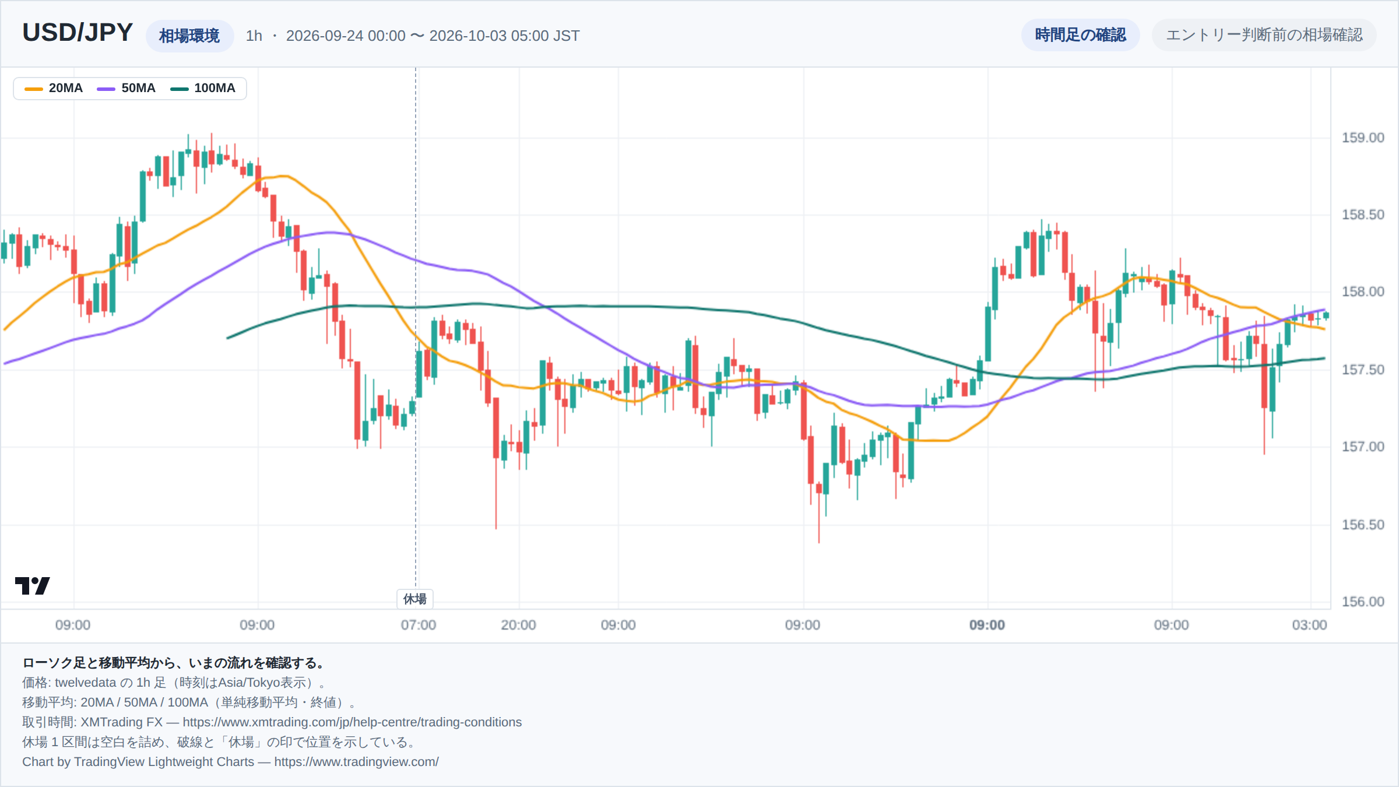The height and width of the screenshot is (787, 1399).
Task: Click the 157.50 price axis label
Action: click(1363, 370)
